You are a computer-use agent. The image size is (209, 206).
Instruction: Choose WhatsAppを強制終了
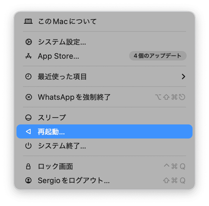[74, 97]
